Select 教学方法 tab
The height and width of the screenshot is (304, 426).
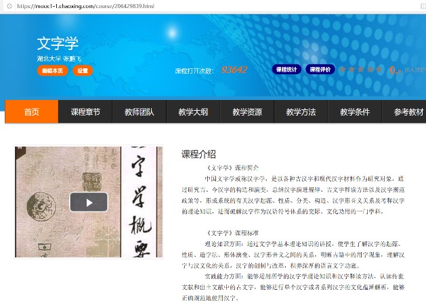[301, 112]
